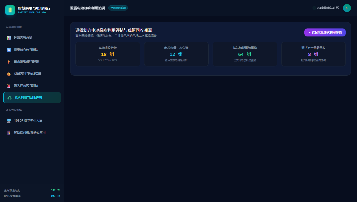Click the 64 组 value
This screenshot has width=357, height=202.
point(245,54)
